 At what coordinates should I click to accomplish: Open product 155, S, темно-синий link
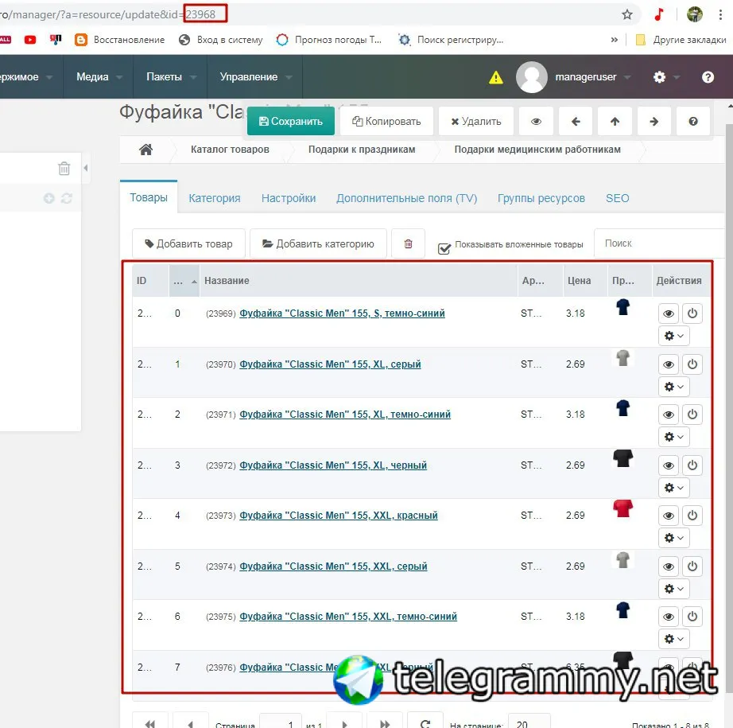click(x=342, y=313)
